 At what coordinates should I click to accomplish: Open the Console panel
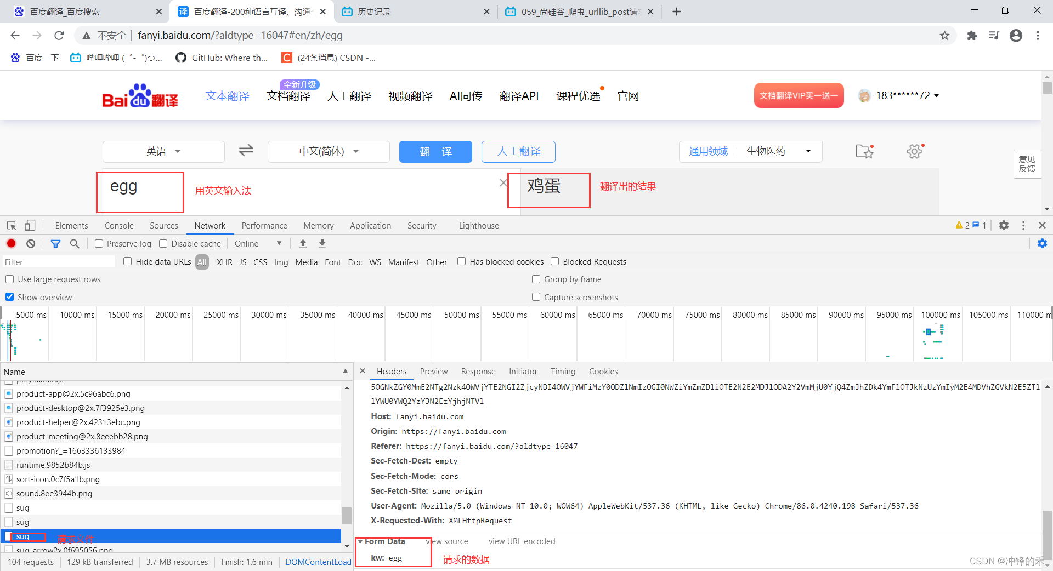(118, 225)
